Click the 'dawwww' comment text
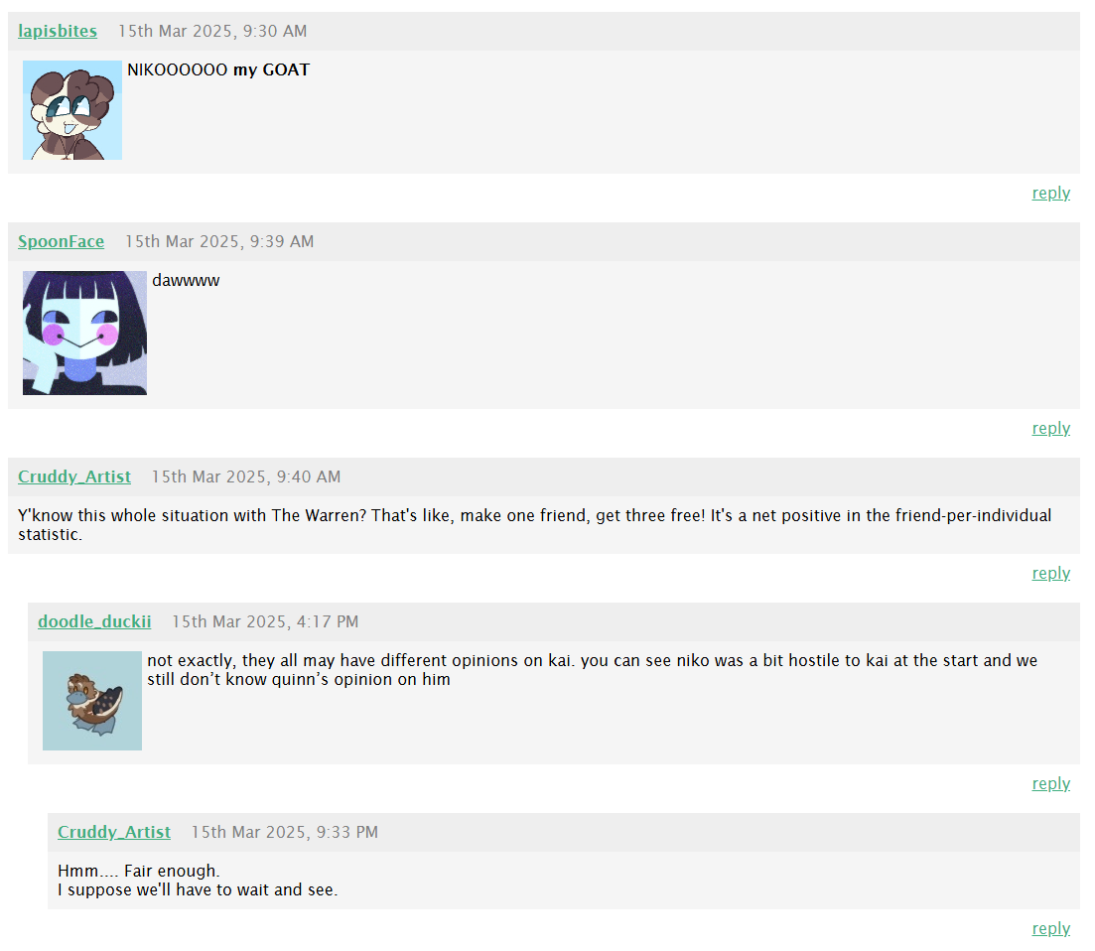Image resolution: width=1095 pixels, height=951 pixels. pyautogui.click(x=186, y=281)
